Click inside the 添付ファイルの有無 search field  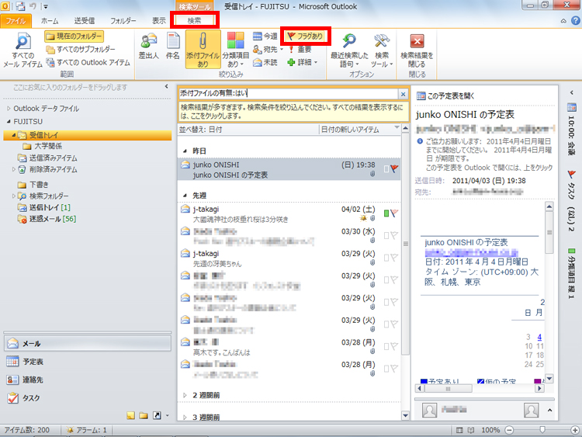pos(288,94)
